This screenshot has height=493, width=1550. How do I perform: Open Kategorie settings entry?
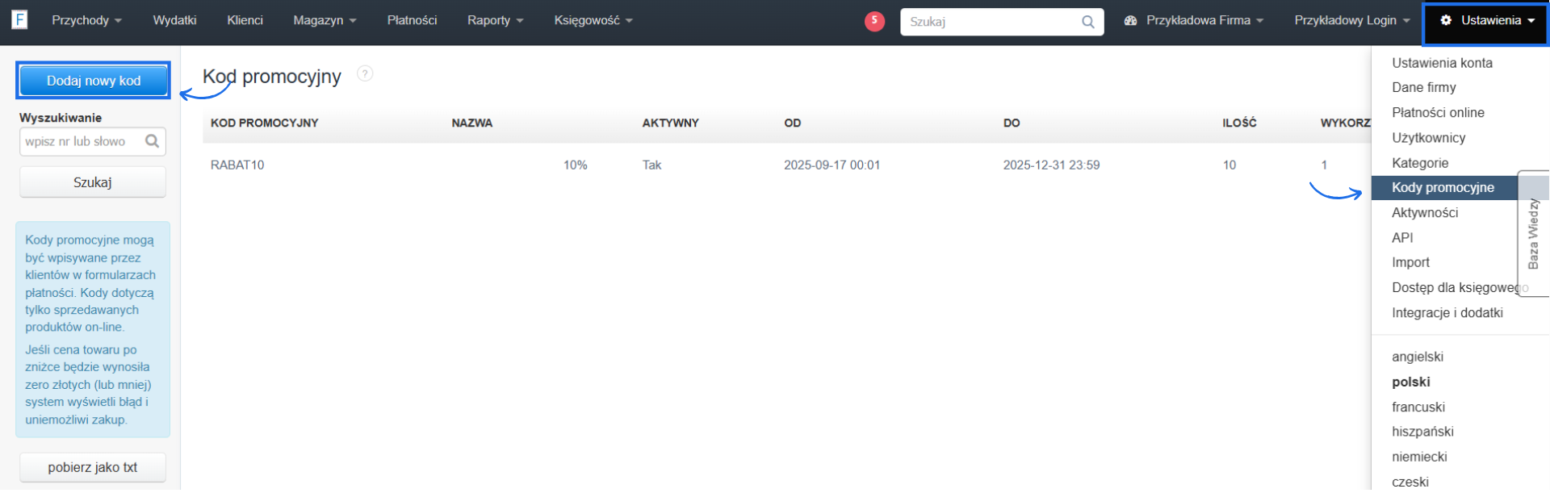point(1420,163)
